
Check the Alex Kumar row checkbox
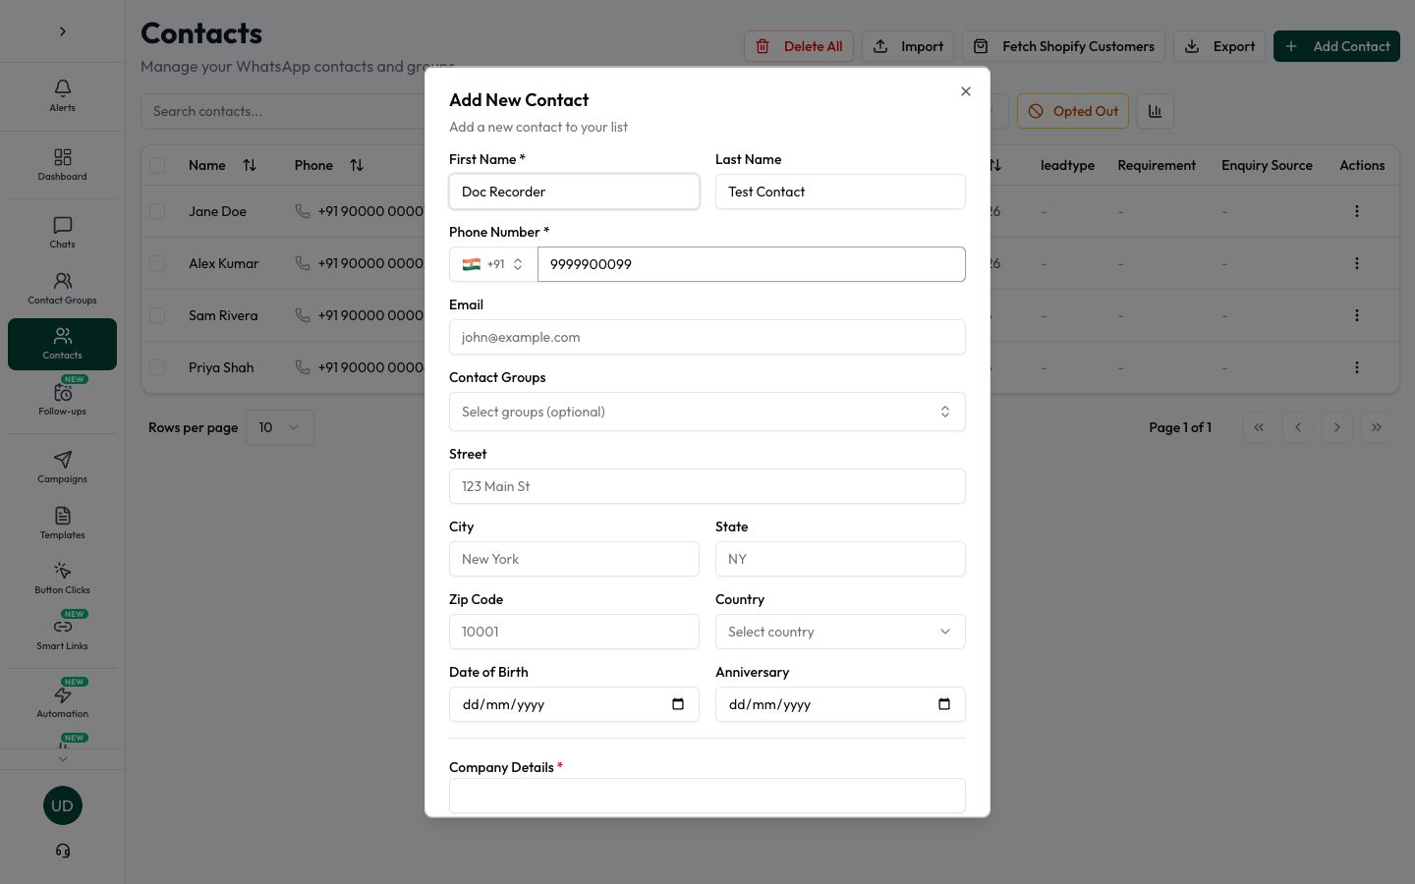[x=157, y=263]
